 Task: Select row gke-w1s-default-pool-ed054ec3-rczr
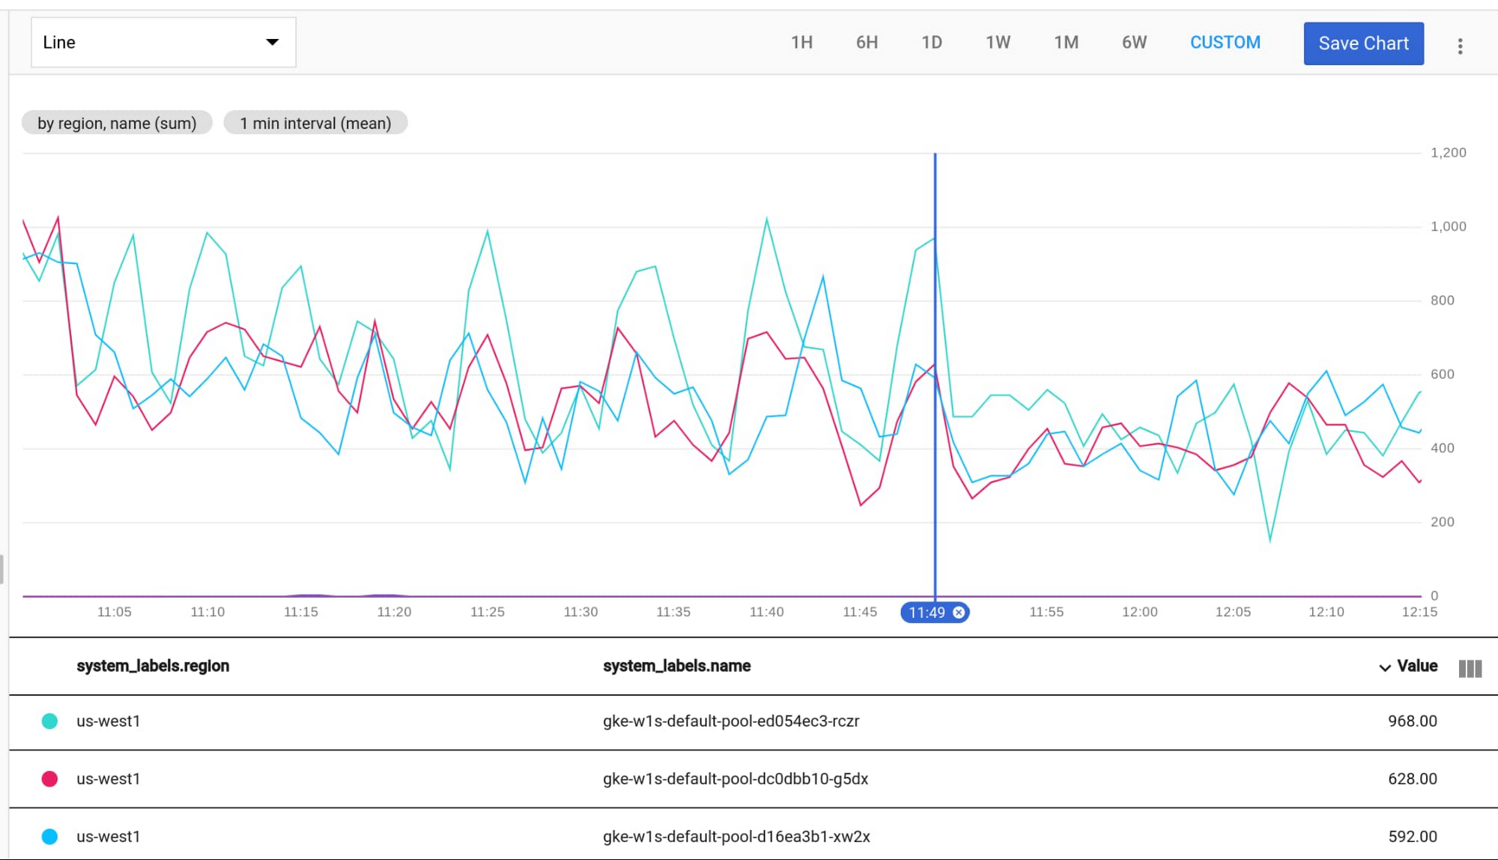click(753, 721)
